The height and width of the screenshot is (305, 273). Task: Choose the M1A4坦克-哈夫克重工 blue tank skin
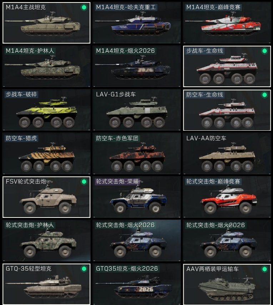(137, 23)
